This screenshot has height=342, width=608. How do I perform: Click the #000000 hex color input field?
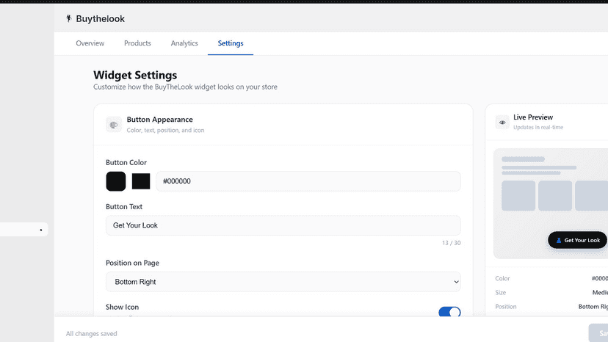308,181
